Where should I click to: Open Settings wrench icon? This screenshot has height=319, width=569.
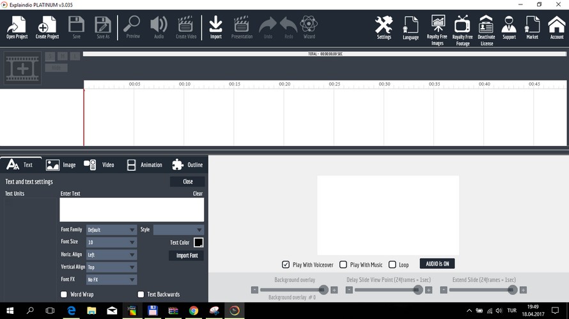[x=384, y=27]
